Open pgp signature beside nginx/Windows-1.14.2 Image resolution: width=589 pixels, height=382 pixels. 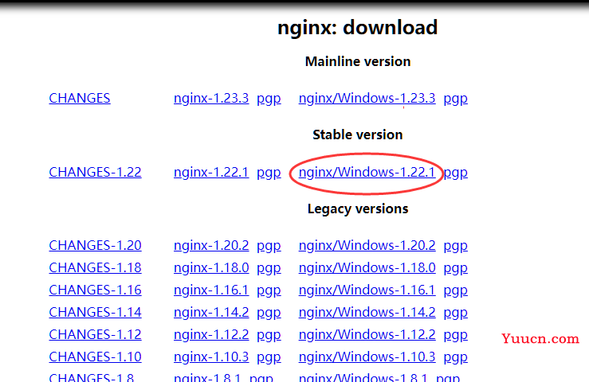coord(455,313)
